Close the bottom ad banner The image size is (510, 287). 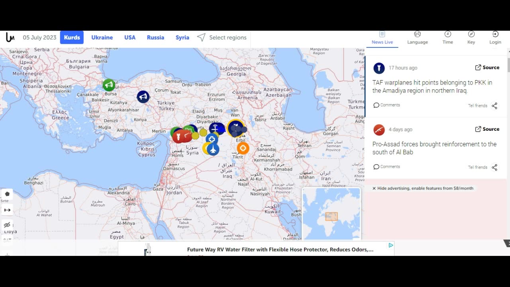pyautogui.click(x=506, y=243)
